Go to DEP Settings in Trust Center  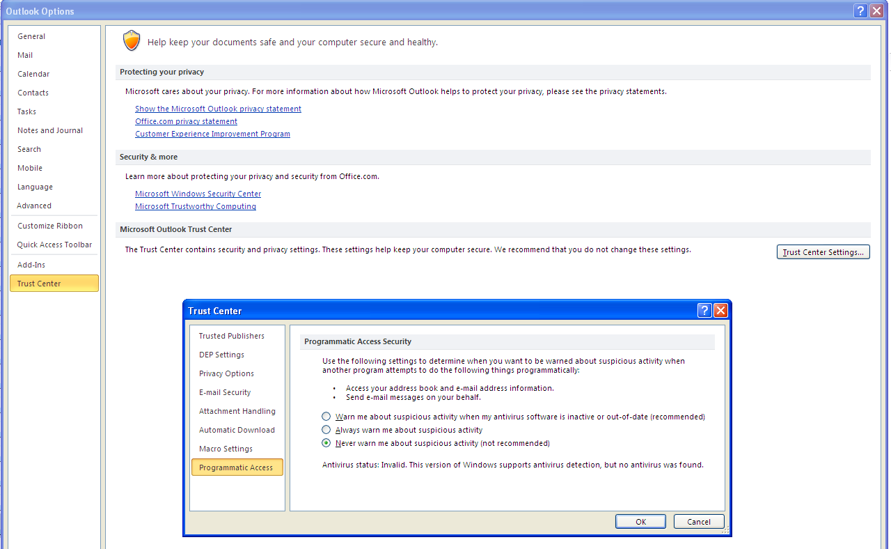237,355
